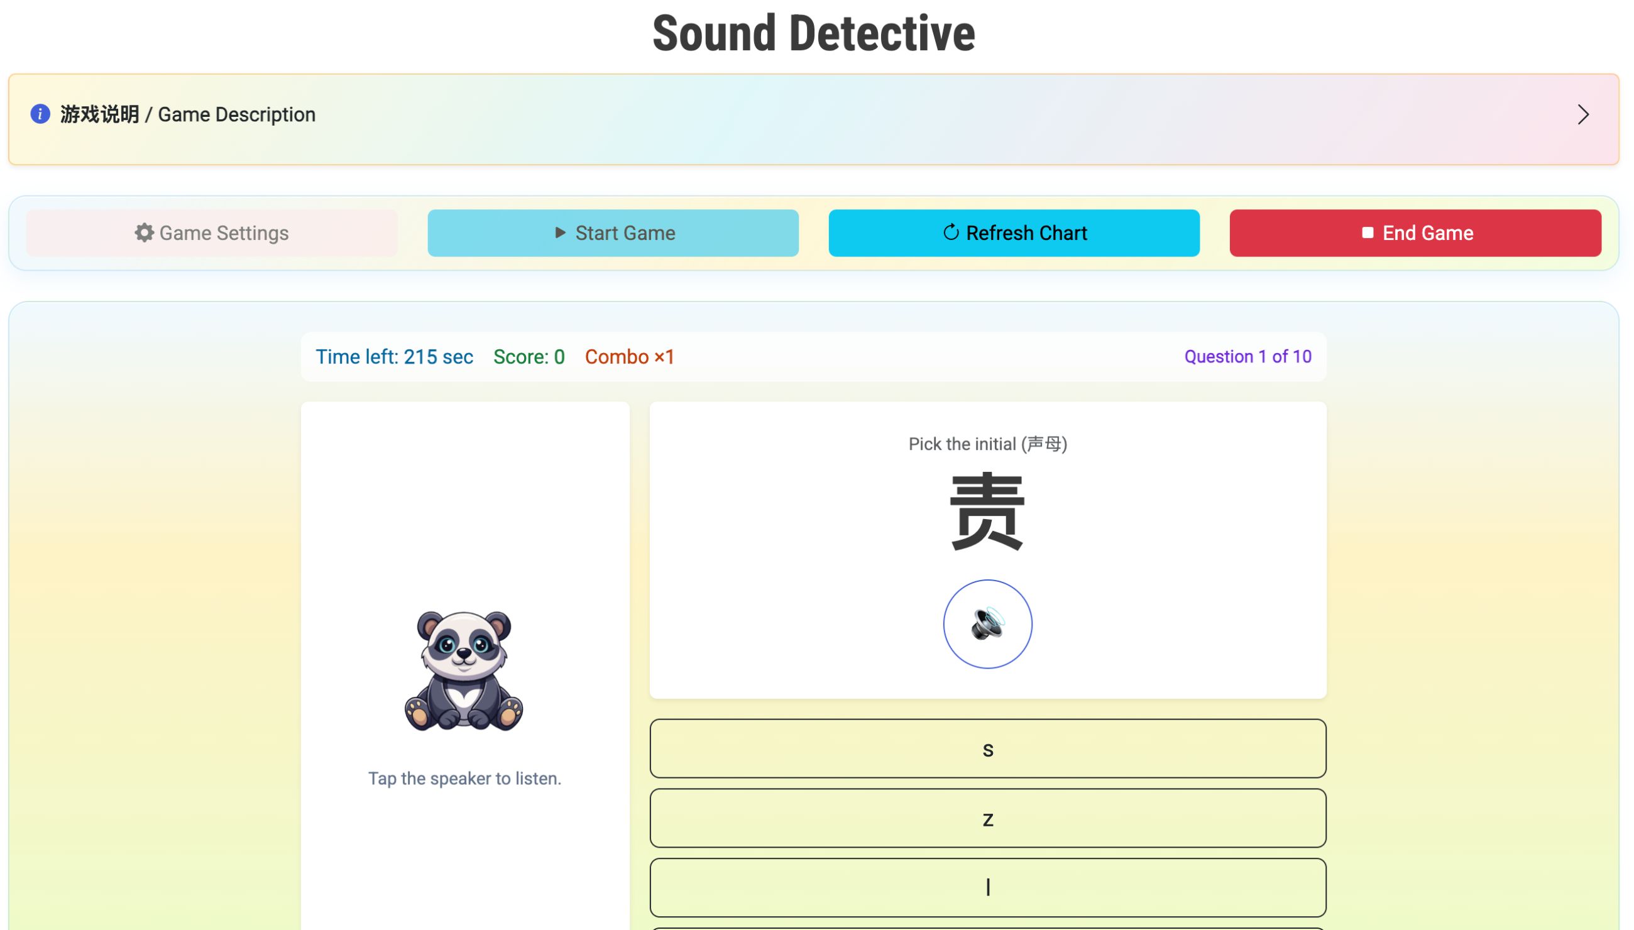The width and height of the screenshot is (1634, 930).
Task: Click the panda mascot image
Action: 464,670
